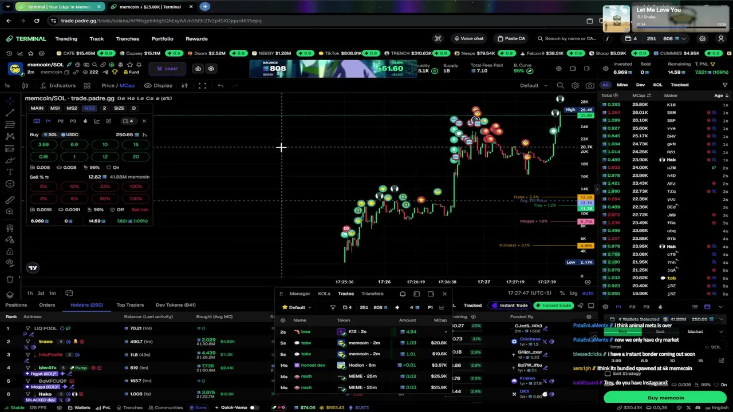Filter trades by Dev

(640, 85)
